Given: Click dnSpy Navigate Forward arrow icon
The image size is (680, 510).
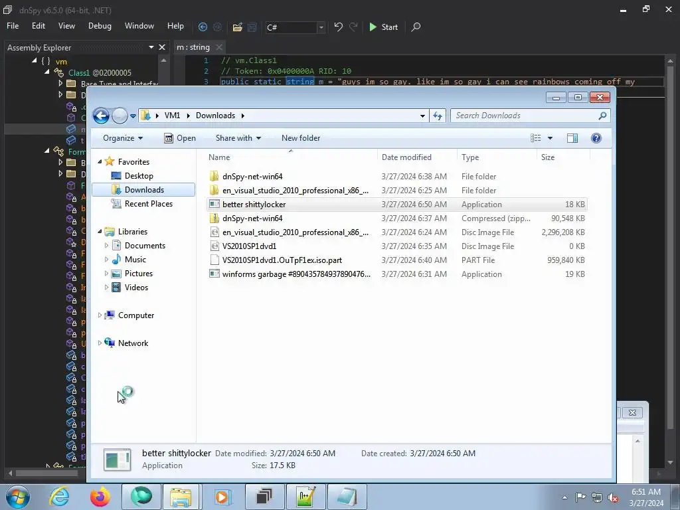Looking at the screenshot, I should pos(217,27).
